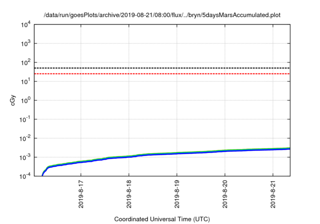Click the 10^-1 y-axis label
The height and width of the screenshot is (224, 320).
click(x=25, y=119)
